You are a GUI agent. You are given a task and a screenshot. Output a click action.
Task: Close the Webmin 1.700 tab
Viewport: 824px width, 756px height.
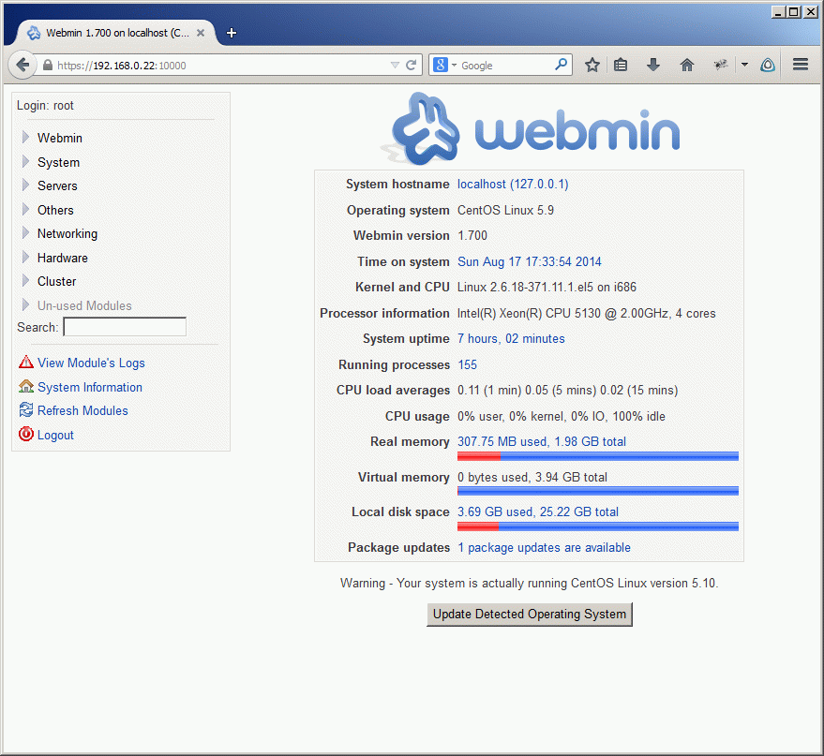coord(201,33)
